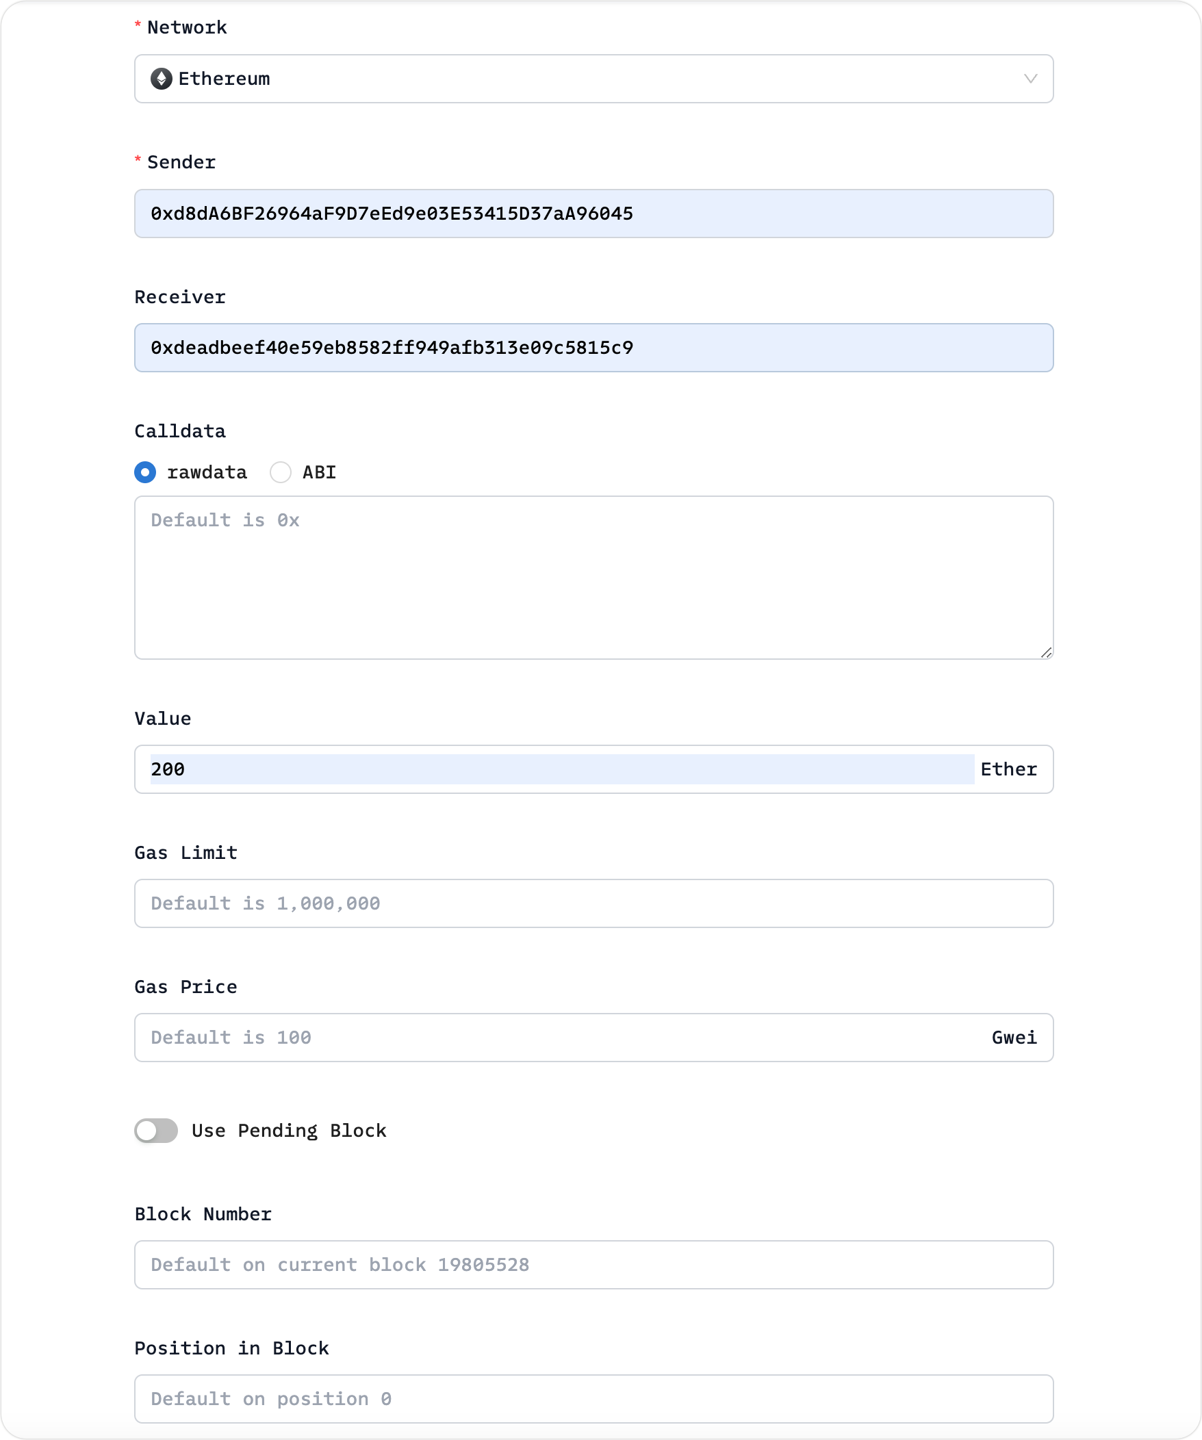Click the "Use Pending Block" label text
This screenshot has height=1440, width=1202.
click(289, 1131)
